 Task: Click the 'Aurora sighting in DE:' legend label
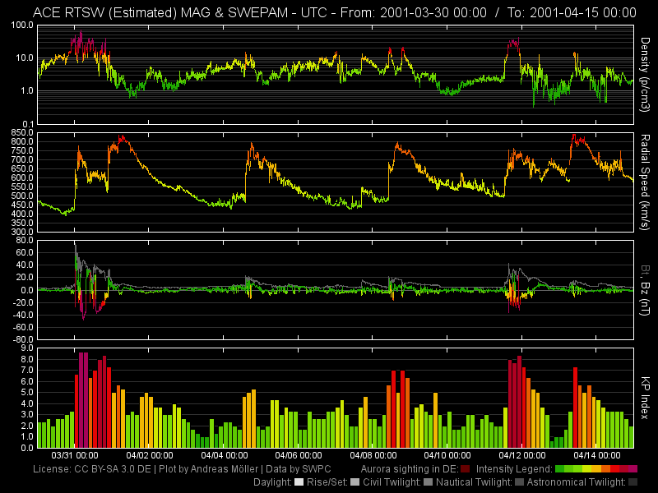coord(410,468)
